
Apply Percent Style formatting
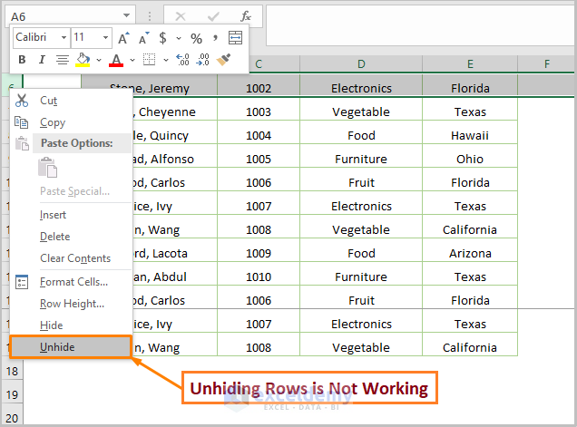(196, 38)
